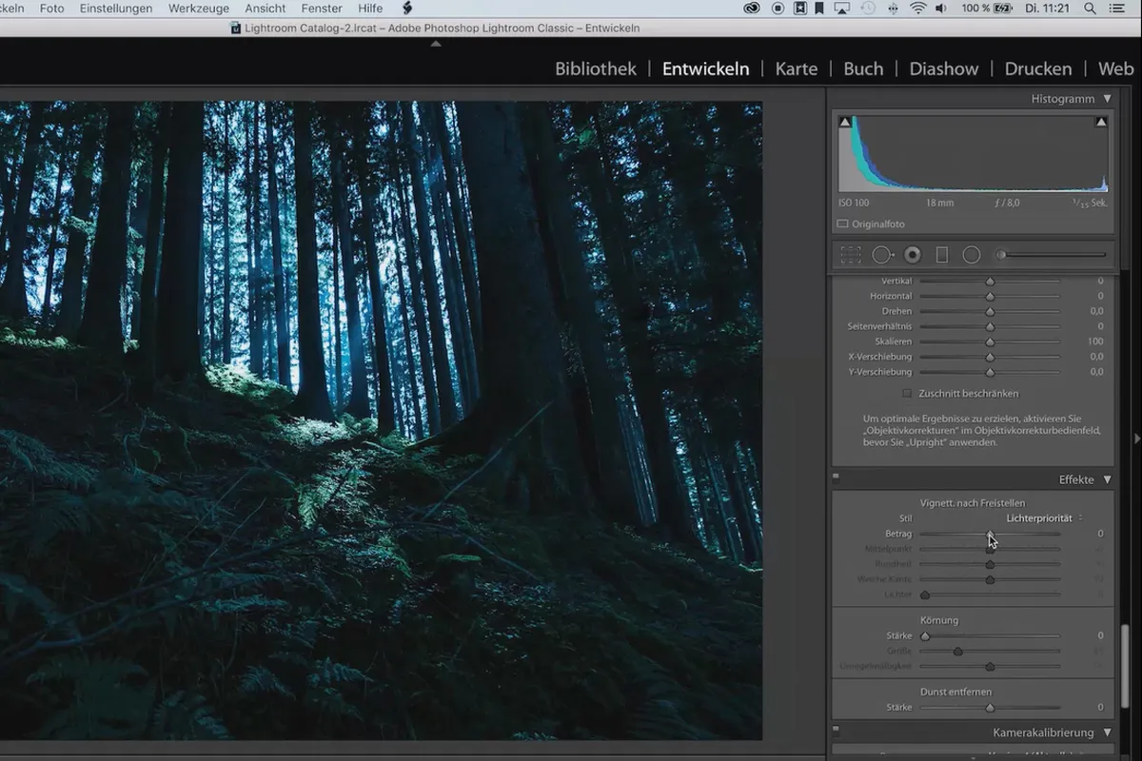Viewport: 1142px width, 761px height.
Task: Collapse the Kamerakalibrierung panel
Action: click(x=1107, y=733)
